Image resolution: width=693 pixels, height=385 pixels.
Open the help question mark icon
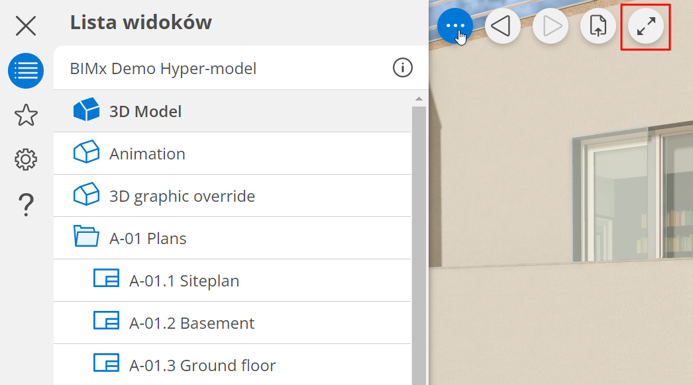(26, 204)
